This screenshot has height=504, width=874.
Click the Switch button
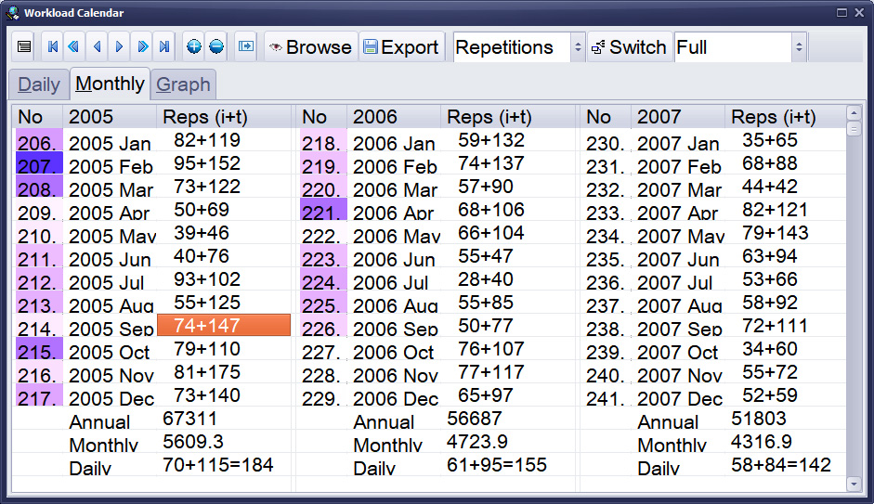(x=628, y=47)
